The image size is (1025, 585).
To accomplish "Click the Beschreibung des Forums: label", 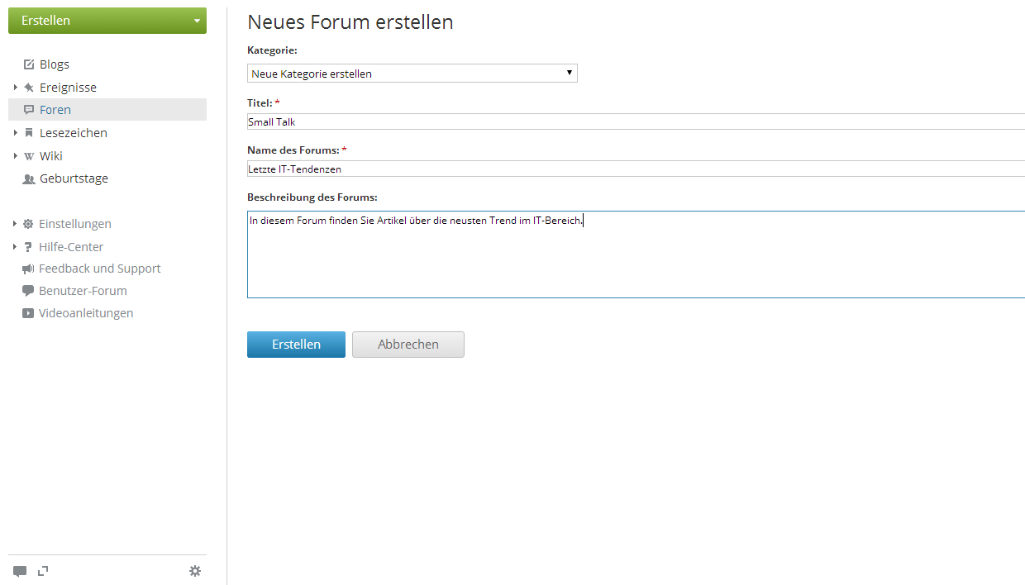I will click(312, 197).
